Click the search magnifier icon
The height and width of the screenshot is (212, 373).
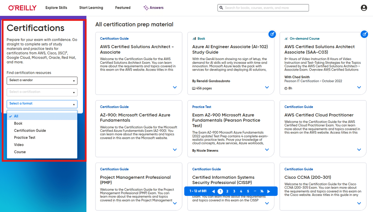coord(221,7)
